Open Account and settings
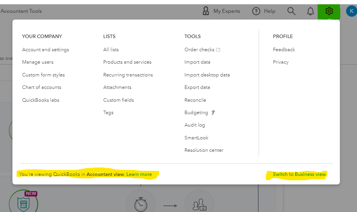This screenshot has width=357, height=212. tap(45, 50)
